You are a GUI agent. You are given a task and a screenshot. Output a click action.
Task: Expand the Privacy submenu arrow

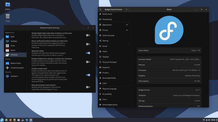[x=127, y=30]
